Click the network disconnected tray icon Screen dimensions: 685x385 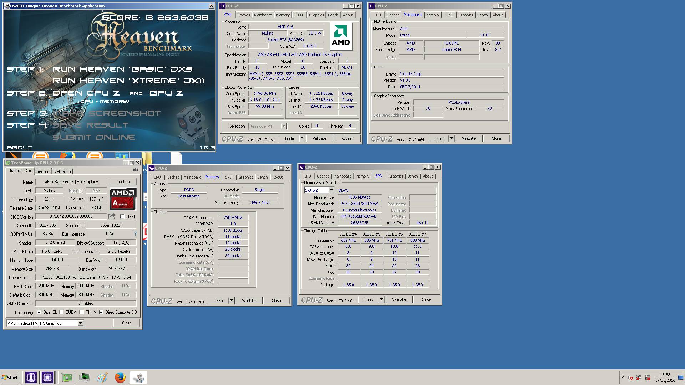click(647, 378)
